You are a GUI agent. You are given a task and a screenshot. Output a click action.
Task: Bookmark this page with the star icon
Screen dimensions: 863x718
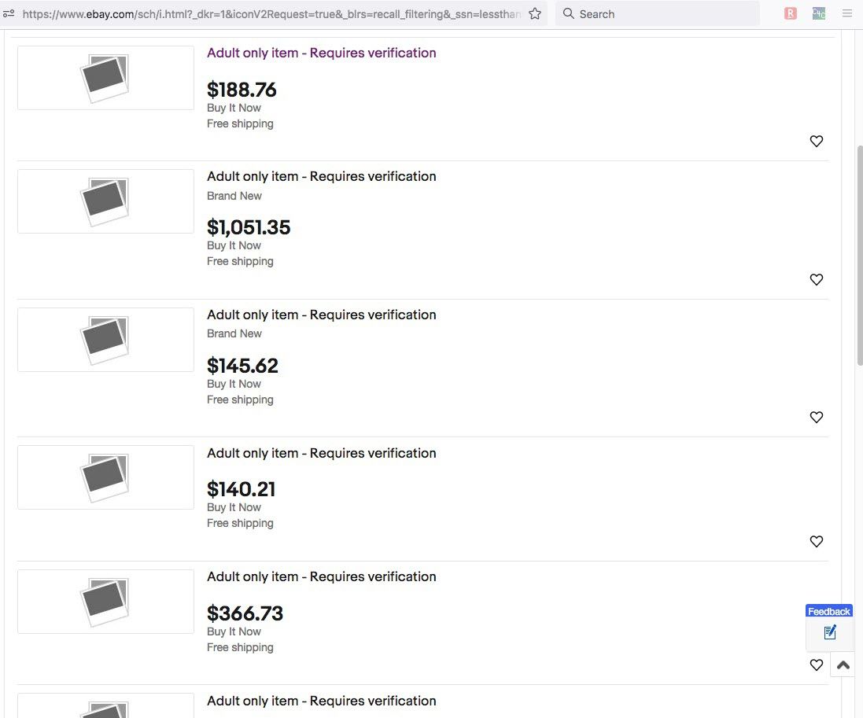(534, 13)
